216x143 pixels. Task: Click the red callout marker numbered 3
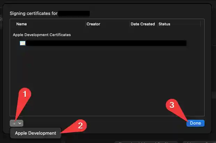172,105
